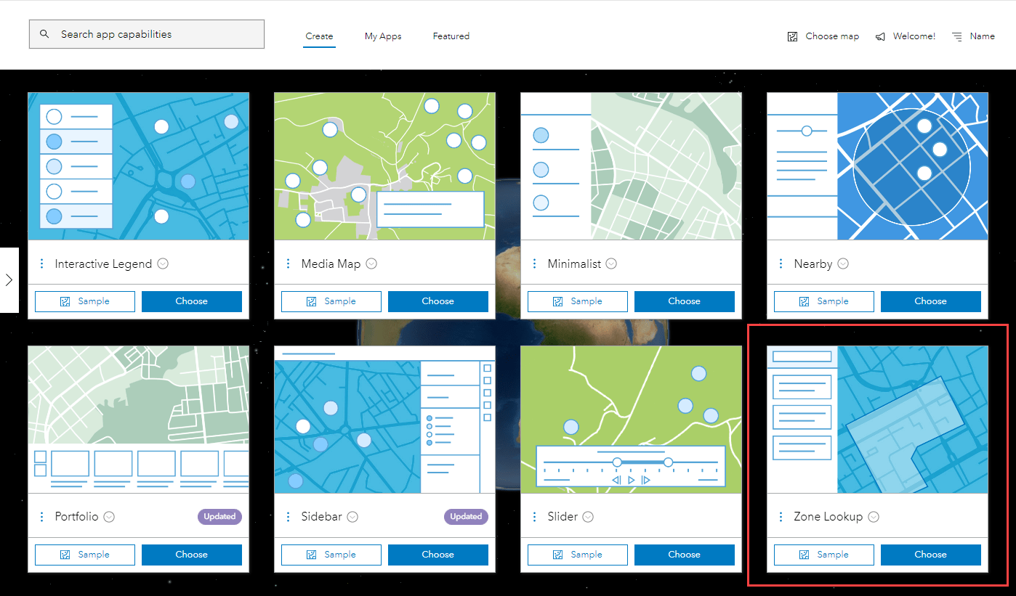This screenshot has width=1016, height=596.
Task: Click the Choose map icon
Action: (791, 36)
